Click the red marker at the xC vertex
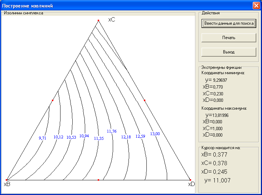 [x=98, y=20]
